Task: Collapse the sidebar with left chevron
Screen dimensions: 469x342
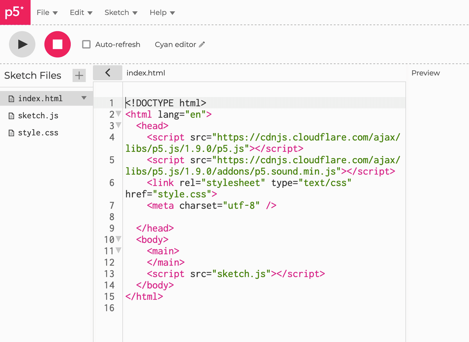Action: point(108,73)
